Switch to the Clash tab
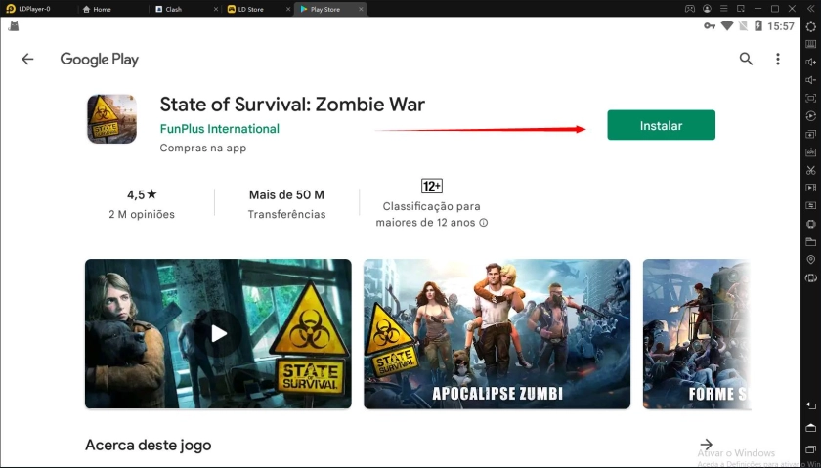Viewport: 821px width, 468px height. (174, 9)
